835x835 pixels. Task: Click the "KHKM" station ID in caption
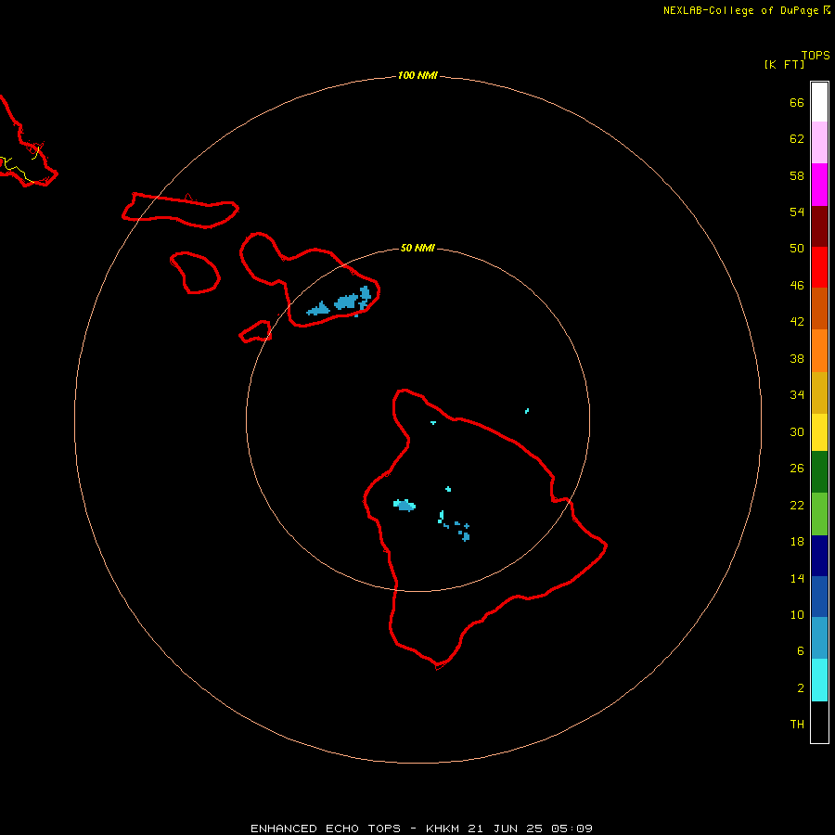[x=442, y=829]
